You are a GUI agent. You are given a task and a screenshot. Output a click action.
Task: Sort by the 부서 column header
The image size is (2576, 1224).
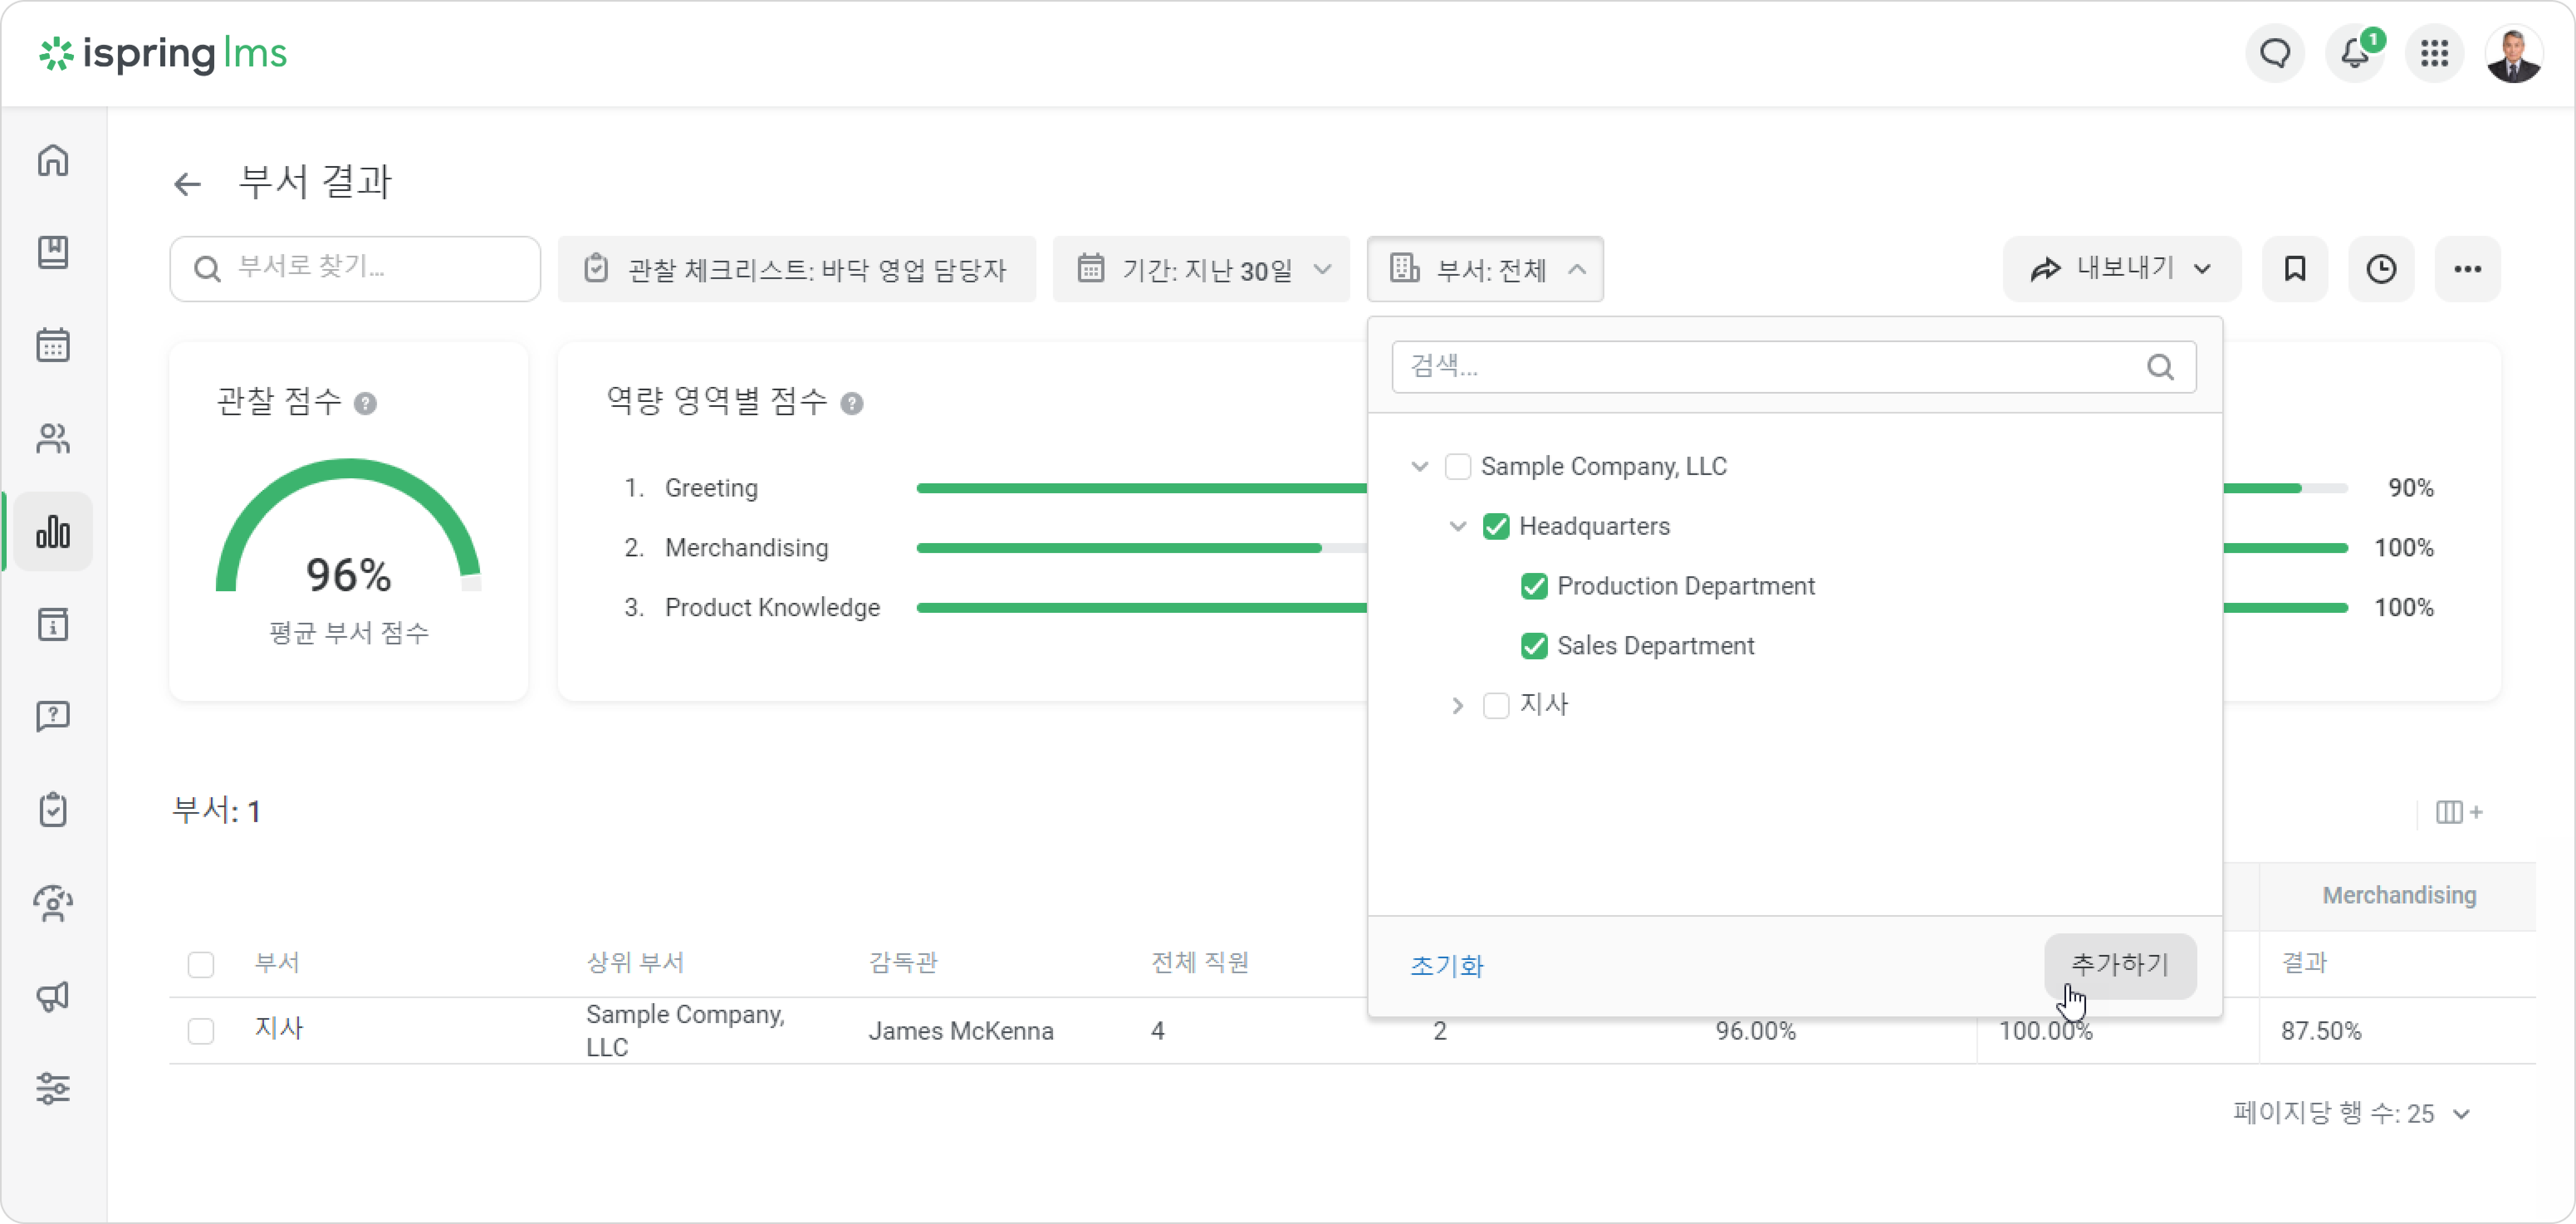[277, 963]
